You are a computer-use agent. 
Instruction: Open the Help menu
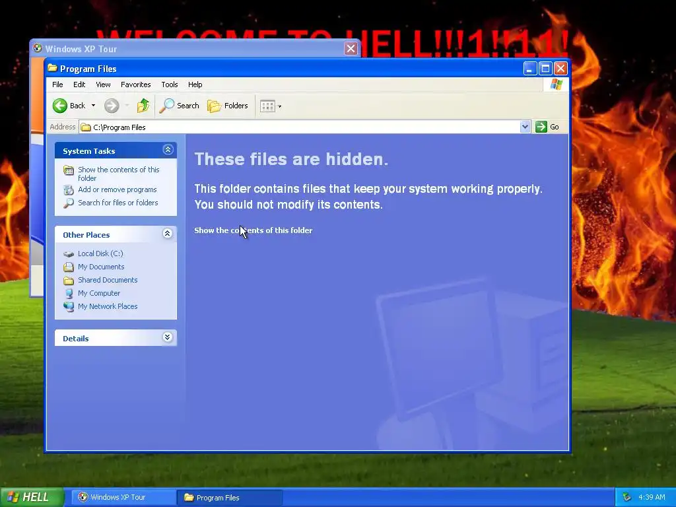click(195, 84)
